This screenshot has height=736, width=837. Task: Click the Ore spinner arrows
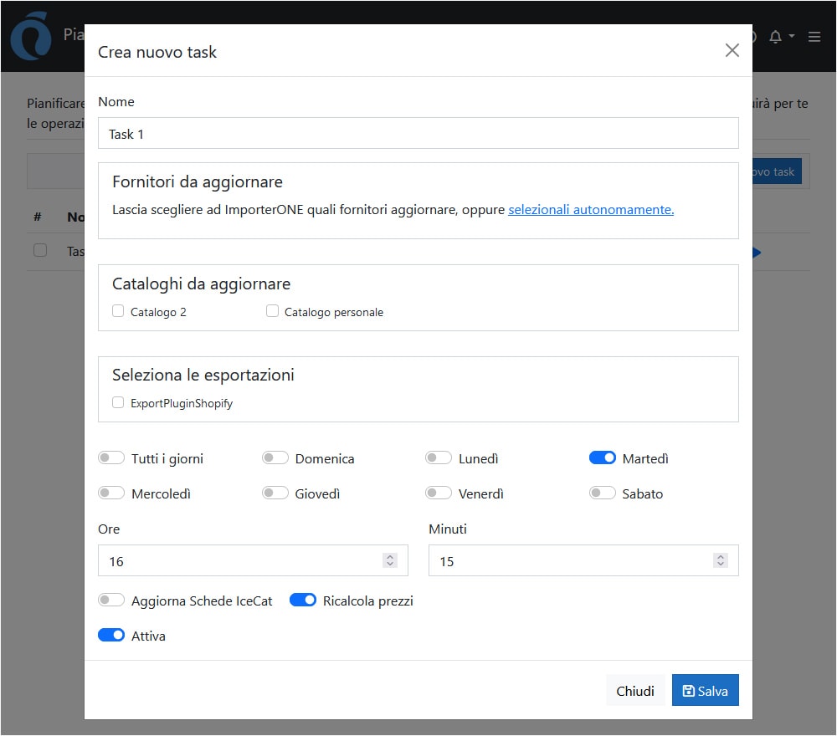pyautogui.click(x=390, y=561)
